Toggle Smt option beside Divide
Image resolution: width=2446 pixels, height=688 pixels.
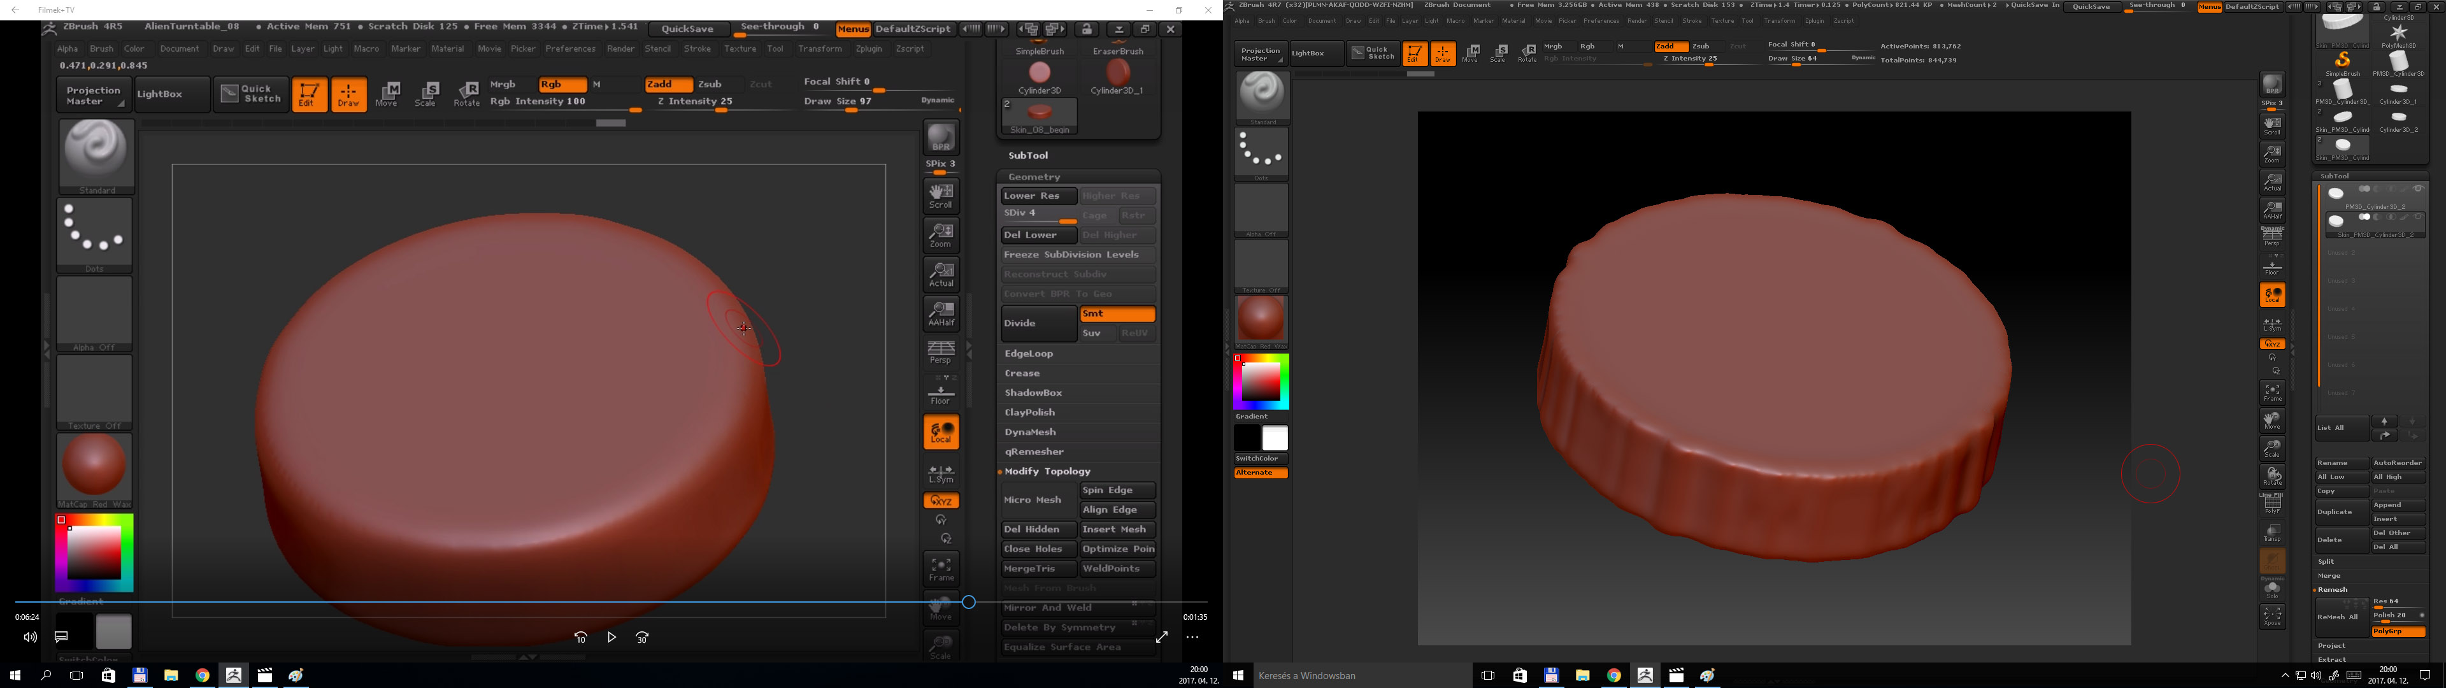click(1118, 313)
